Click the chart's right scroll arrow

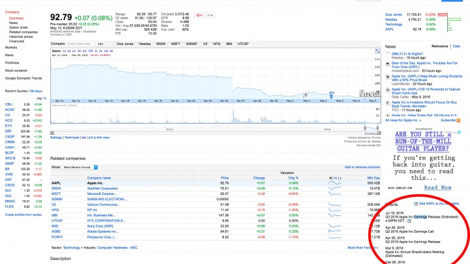[x=379, y=133]
